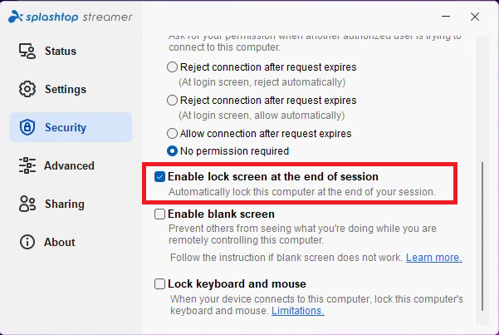Screen dimensions: 499x335
Task: Click the Splashtop Streamer logo
Action: pyautogui.click(x=71, y=17)
